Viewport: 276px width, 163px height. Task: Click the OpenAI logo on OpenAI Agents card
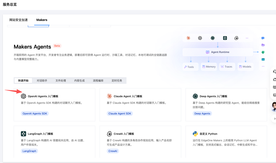point(24,96)
